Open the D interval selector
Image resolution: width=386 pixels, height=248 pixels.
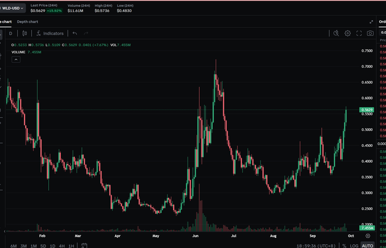11,33
